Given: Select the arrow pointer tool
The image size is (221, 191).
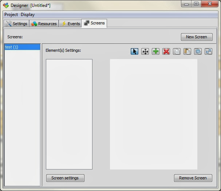Looking at the screenshot, I should point(134,51).
